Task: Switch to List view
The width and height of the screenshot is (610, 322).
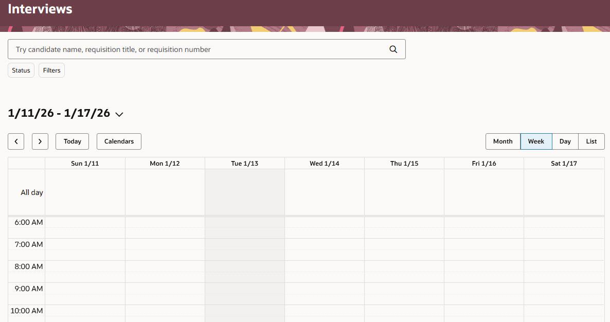Action: click(591, 141)
